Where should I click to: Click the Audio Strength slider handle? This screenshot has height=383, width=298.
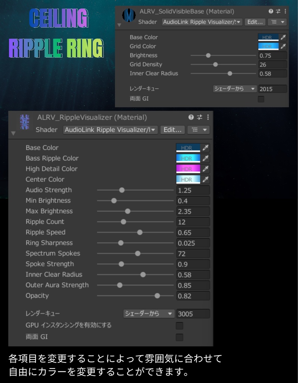[x=122, y=190]
